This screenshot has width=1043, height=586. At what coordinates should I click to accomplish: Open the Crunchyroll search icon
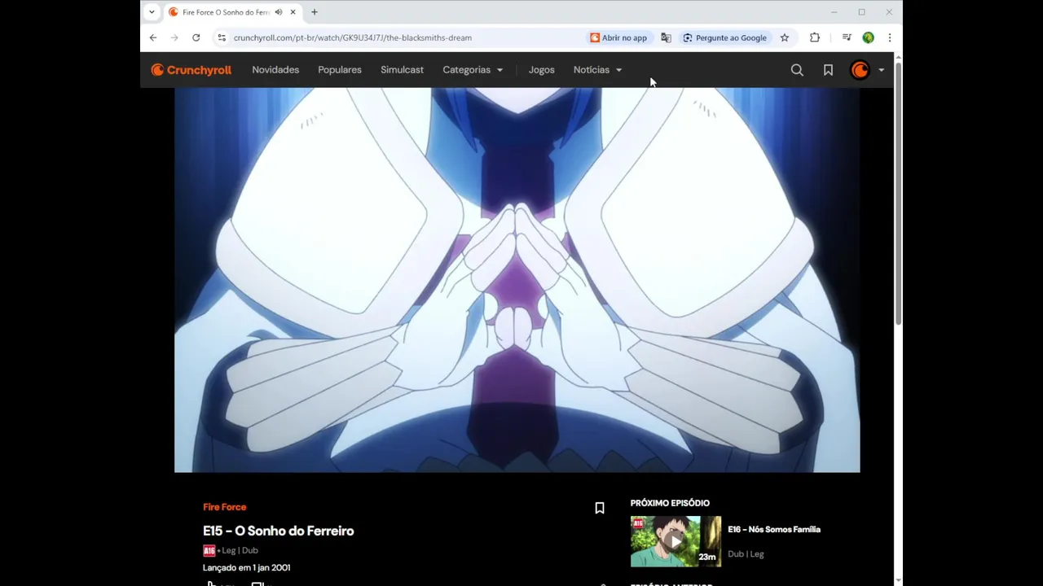[x=797, y=70]
